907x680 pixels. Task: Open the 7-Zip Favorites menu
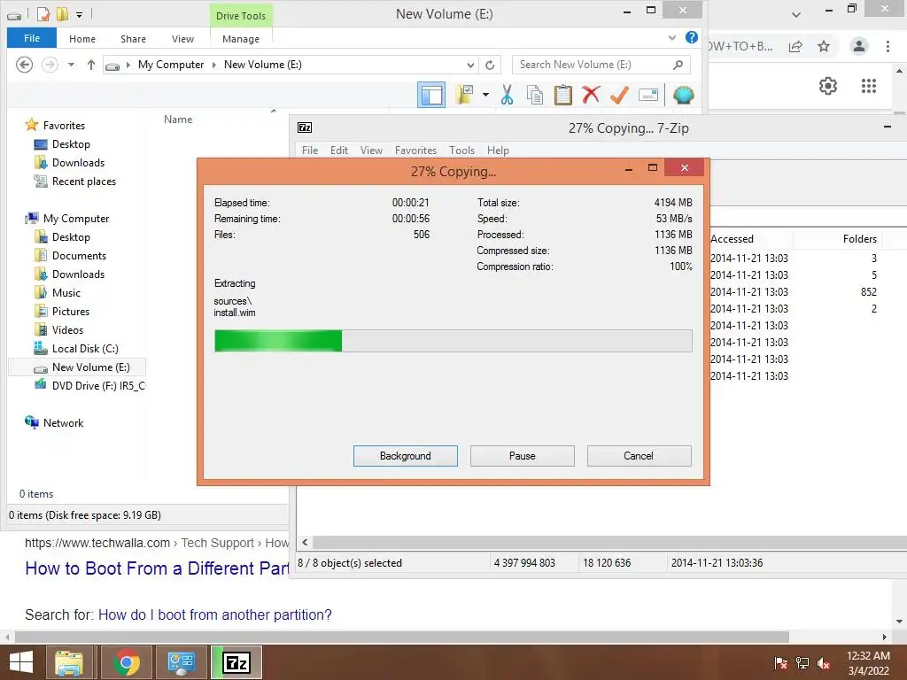point(415,151)
